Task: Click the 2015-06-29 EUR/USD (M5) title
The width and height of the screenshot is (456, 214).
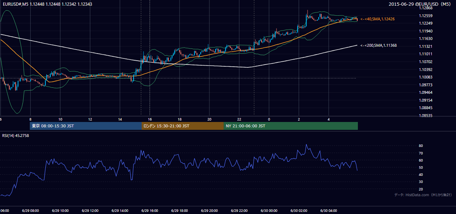Action: (420, 4)
